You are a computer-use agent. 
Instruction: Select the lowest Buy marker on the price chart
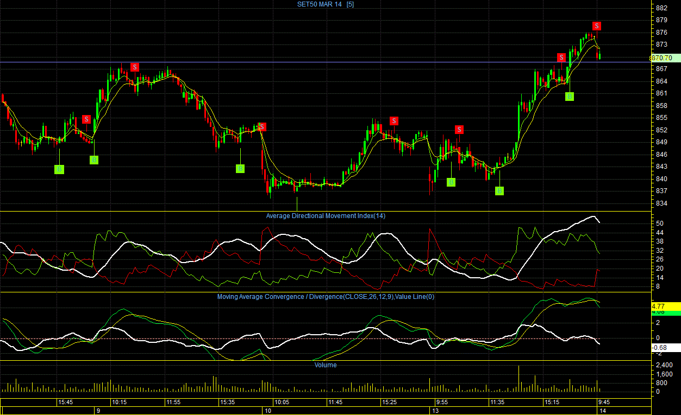[x=499, y=190]
